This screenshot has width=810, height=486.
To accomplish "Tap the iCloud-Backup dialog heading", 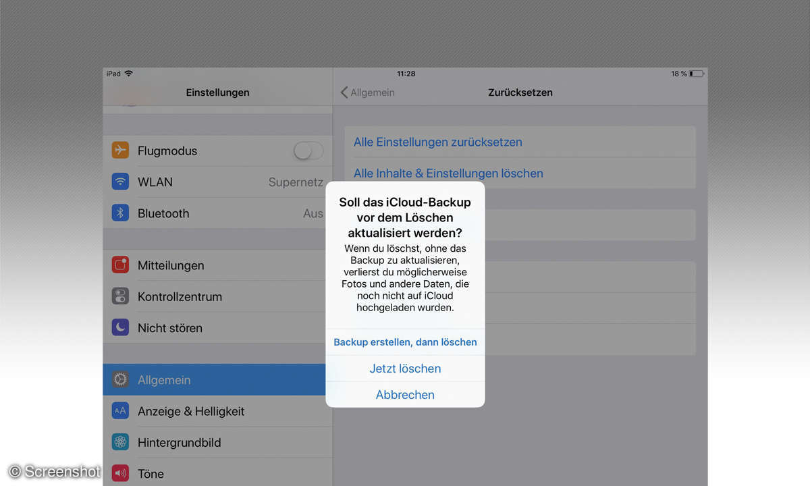I will pyautogui.click(x=405, y=217).
